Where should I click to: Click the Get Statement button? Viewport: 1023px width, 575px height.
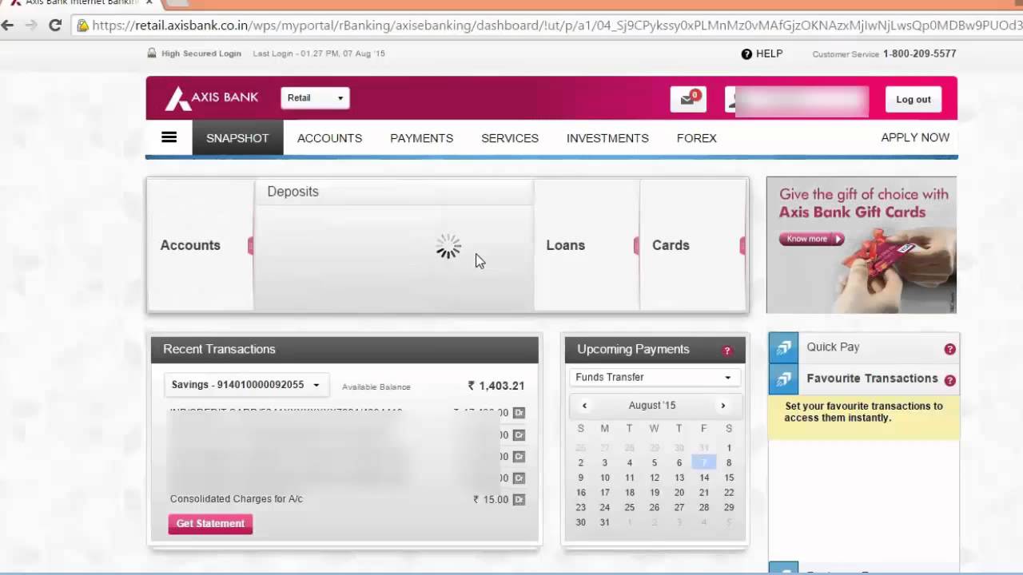(210, 524)
